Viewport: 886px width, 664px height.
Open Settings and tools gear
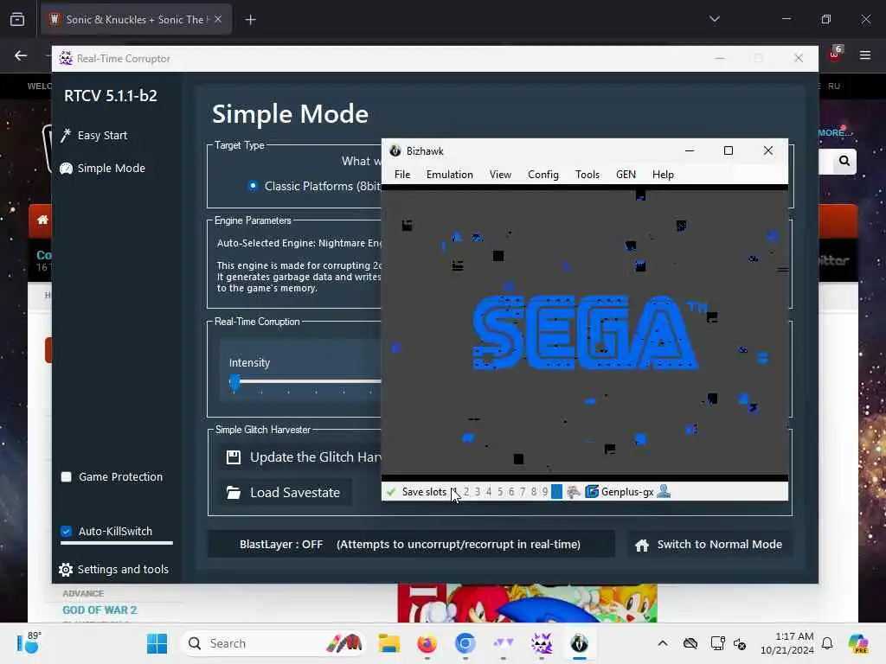pyautogui.click(x=66, y=570)
